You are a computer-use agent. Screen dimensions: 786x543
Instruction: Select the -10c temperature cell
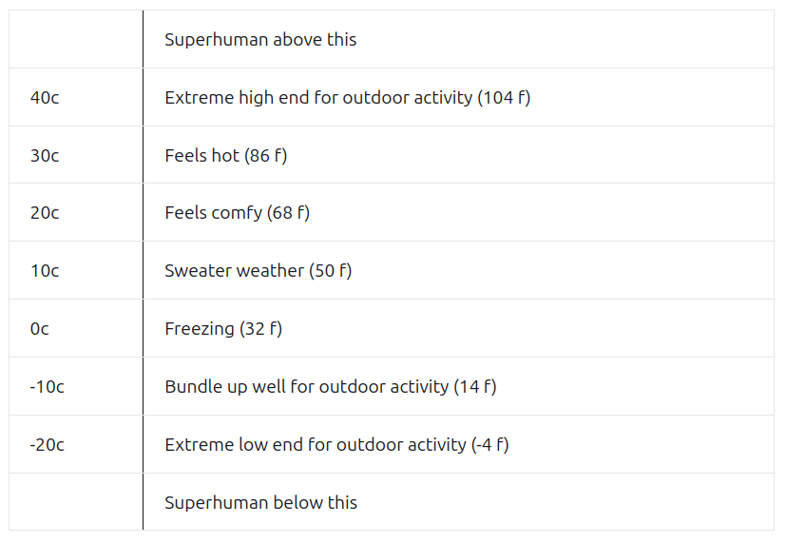tap(48, 387)
